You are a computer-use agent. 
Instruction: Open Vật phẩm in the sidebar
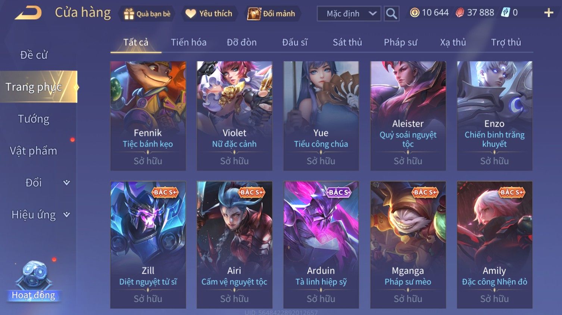click(34, 151)
